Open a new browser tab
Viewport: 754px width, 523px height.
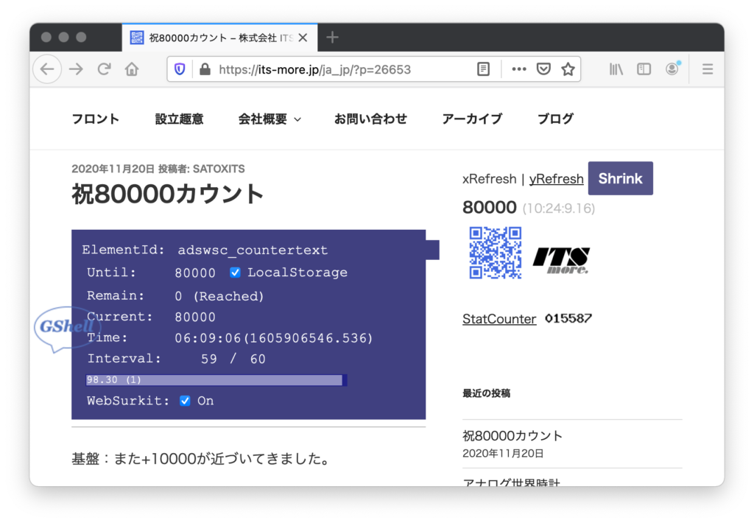(x=332, y=38)
